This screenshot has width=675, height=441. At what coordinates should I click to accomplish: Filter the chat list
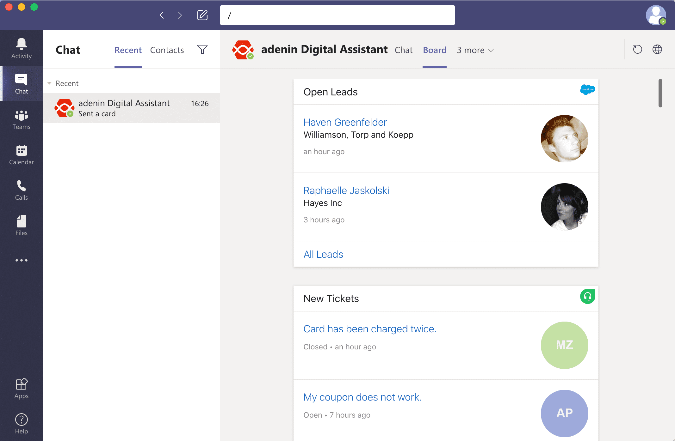click(202, 49)
